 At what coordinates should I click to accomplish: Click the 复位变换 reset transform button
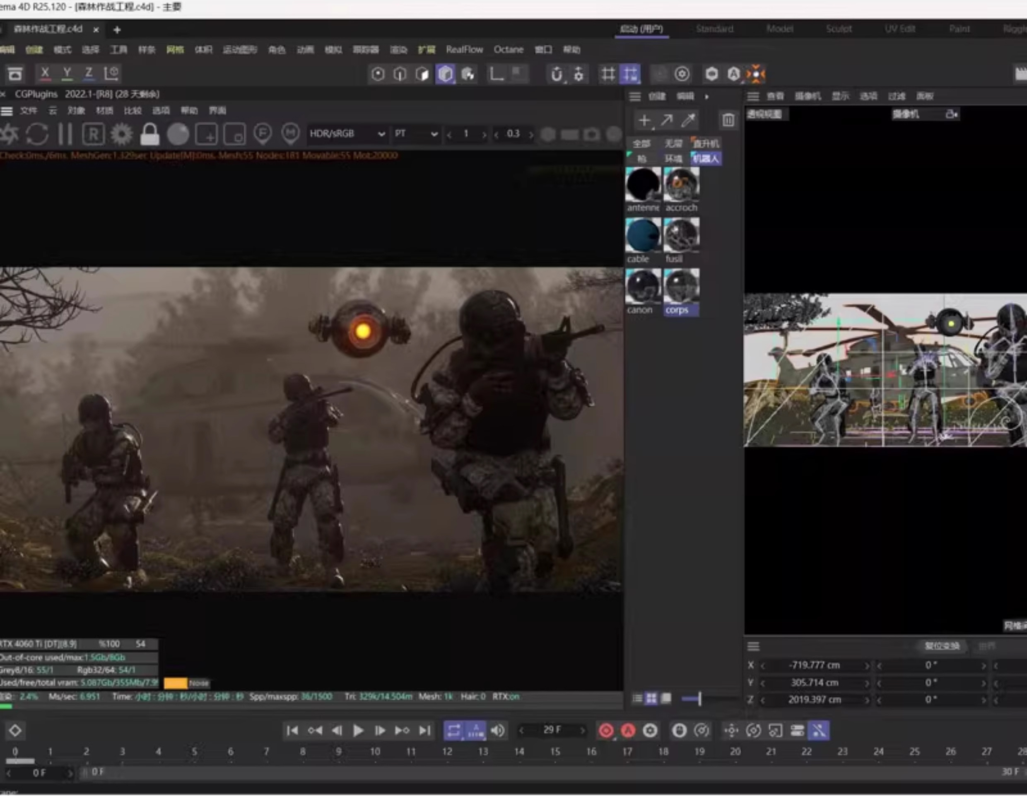pos(942,646)
